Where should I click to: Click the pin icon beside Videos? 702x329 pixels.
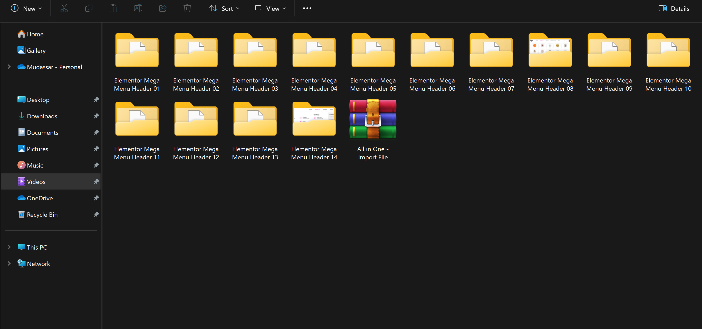[x=96, y=181]
